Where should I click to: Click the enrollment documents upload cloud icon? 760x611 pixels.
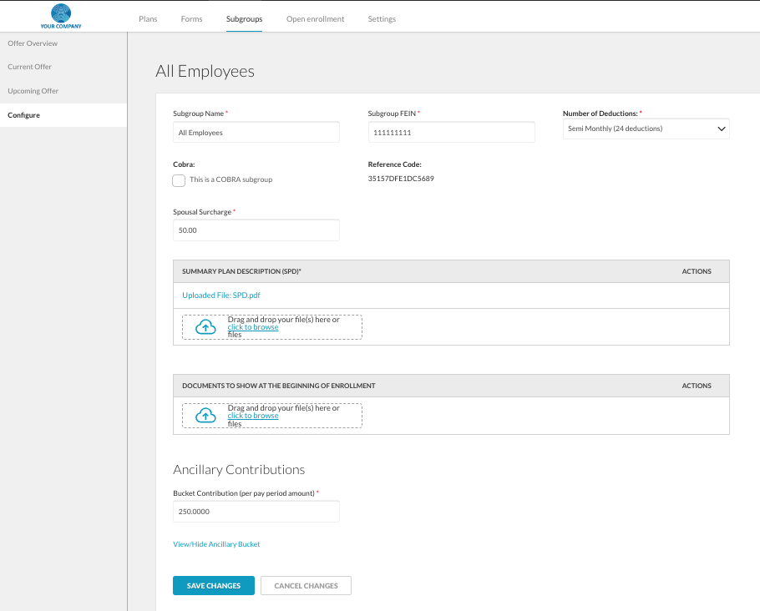pos(205,416)
